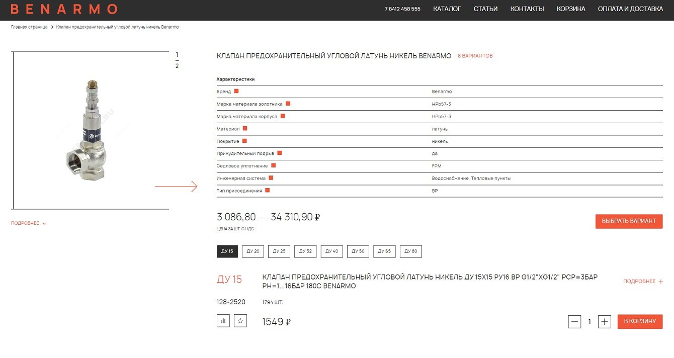The height and width of the screenshot is (358, 674).
Task: Click 8 ВАРИАНТОВ link
Action: pos(475,56)
